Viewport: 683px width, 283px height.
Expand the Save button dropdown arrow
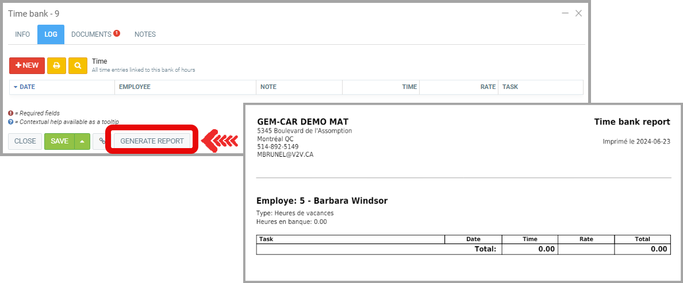pyautogui.click(x=82, y=141)
